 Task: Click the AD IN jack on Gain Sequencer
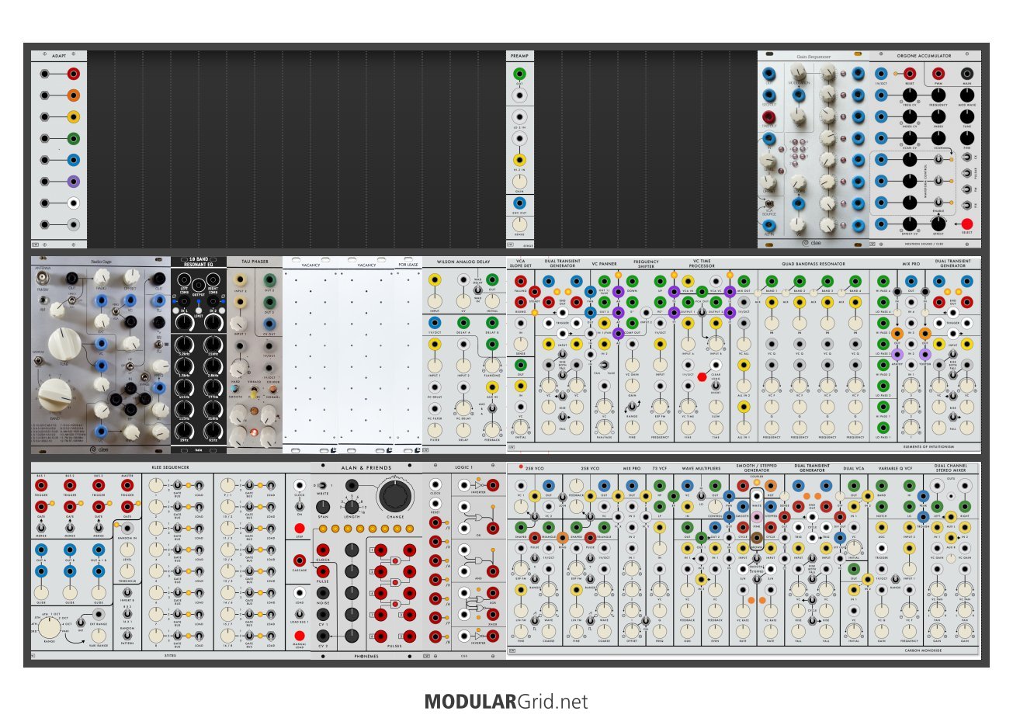coord(769,225)
